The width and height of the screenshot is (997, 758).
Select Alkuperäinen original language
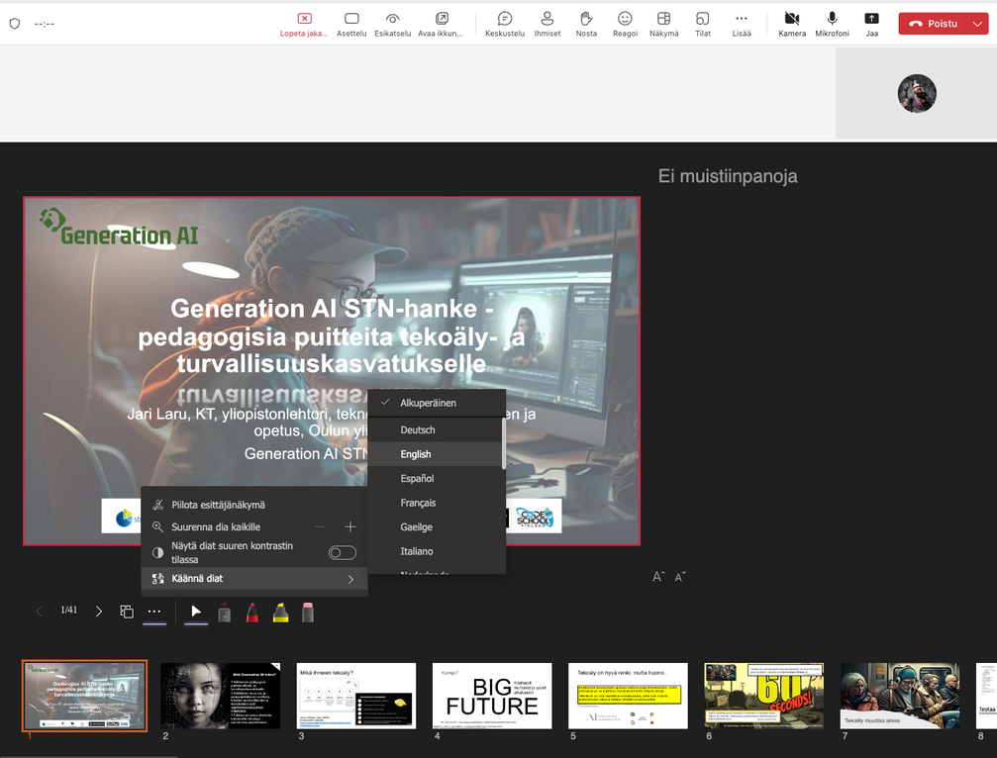coord(437,403)
